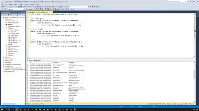Collapse the first left join select outline

coord(30,31)
